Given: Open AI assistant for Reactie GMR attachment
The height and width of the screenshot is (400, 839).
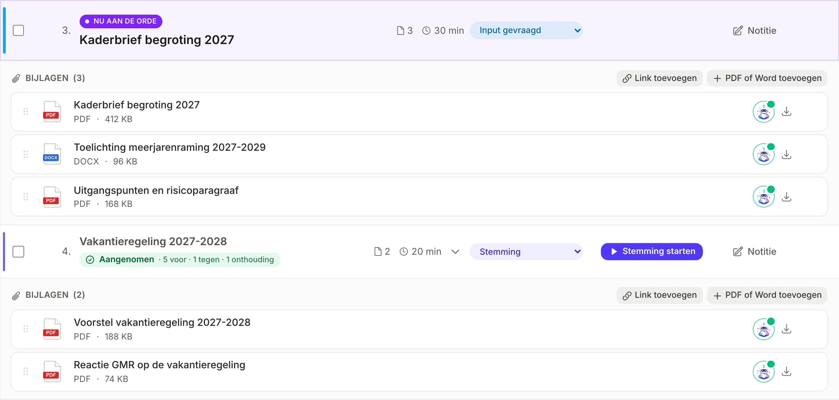Looking at the screenshot, I should click(x=763, y=371).
